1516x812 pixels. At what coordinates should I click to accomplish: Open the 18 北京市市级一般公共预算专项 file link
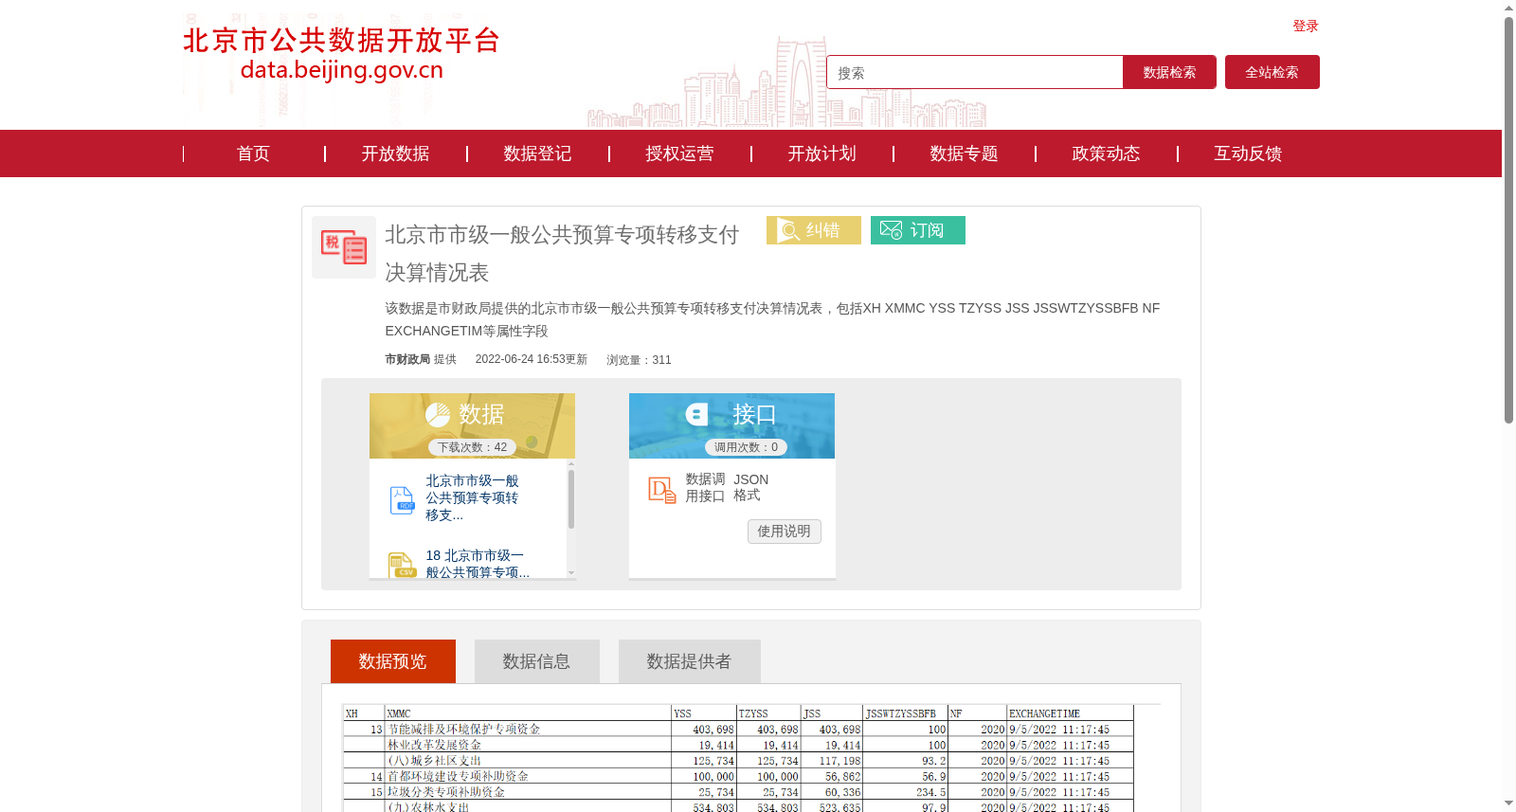click(477, 564)
